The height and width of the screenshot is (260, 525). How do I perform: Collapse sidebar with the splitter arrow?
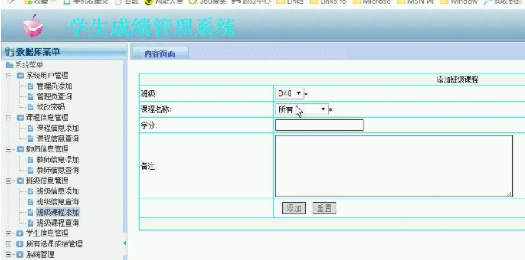[x=125, y=244]
